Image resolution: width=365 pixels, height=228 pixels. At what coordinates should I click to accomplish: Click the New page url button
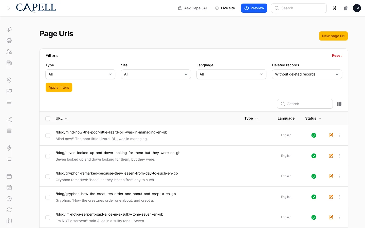pyautogui.click(x=333, y=36)
